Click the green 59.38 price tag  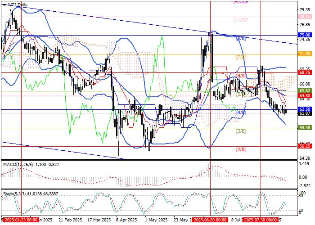tap(305, 127)
